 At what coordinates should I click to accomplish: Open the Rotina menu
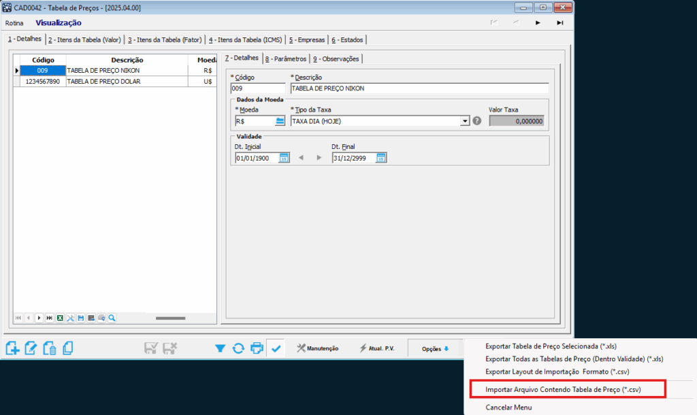(14, 23)
